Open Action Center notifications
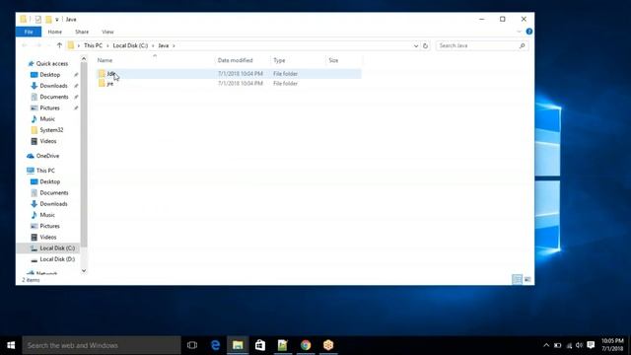Image resolution: width=631 pixels, height=355 pixels. point(591,345)
